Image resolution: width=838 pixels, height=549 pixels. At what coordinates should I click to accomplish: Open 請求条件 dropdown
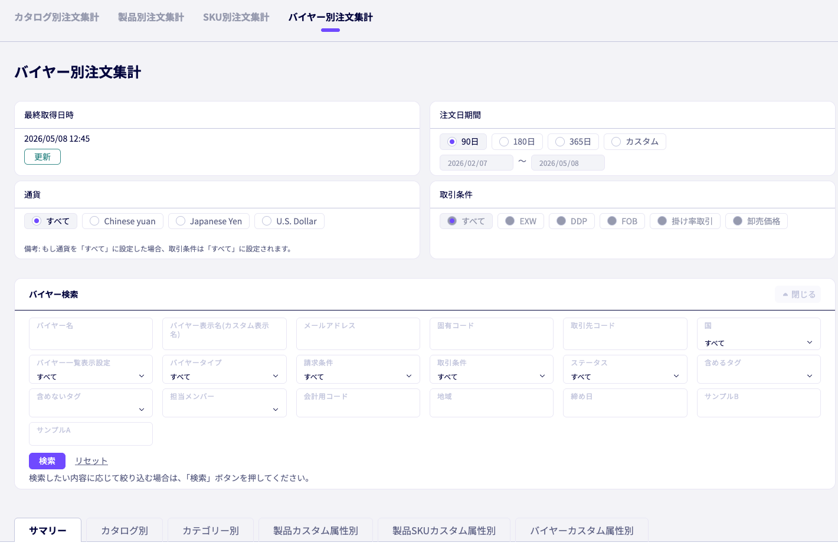pyautogui.click(x=358, y=370)
